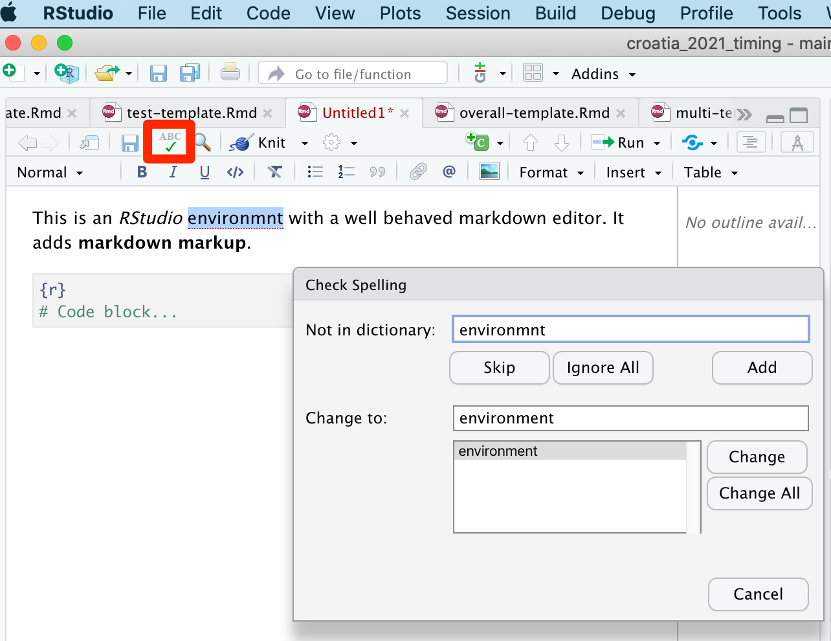Click Not in dictionary text field
The width and height of the screenshot is (831, 641).
click(x=631, y=330)
